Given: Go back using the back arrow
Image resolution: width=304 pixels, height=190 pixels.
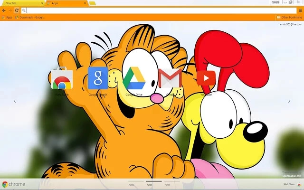Looking at the screenshot, I should click(4, 10).
